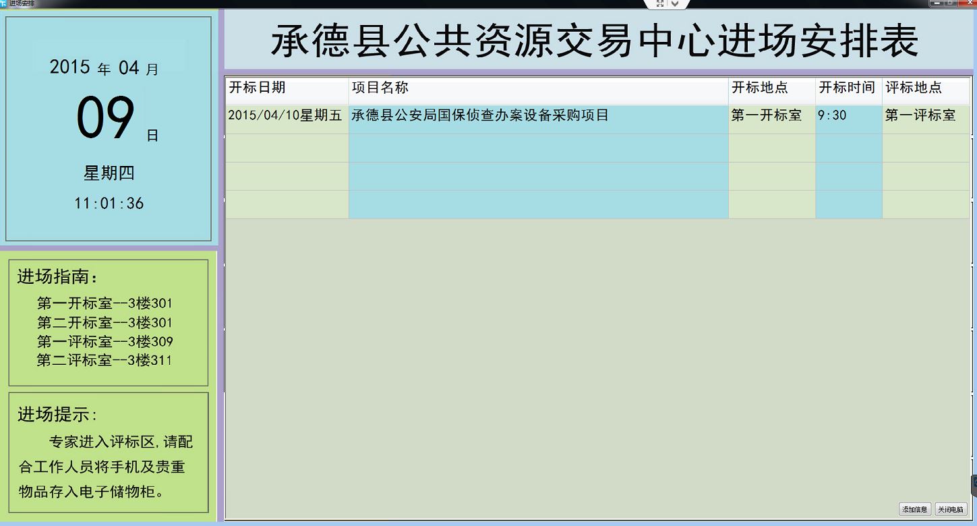Expand the chevron arrow in top pull-down tab
The width and height of the screenshot is (977, 526).
[x=676, y=4]
